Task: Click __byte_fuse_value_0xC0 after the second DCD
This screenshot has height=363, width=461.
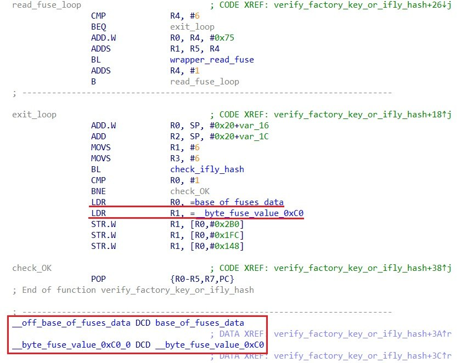Action: pos(210,345)
